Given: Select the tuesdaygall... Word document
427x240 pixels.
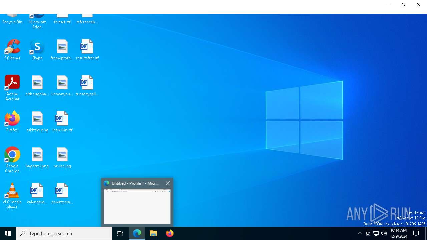Looking at the screenshot, I should tap(87, 86).
